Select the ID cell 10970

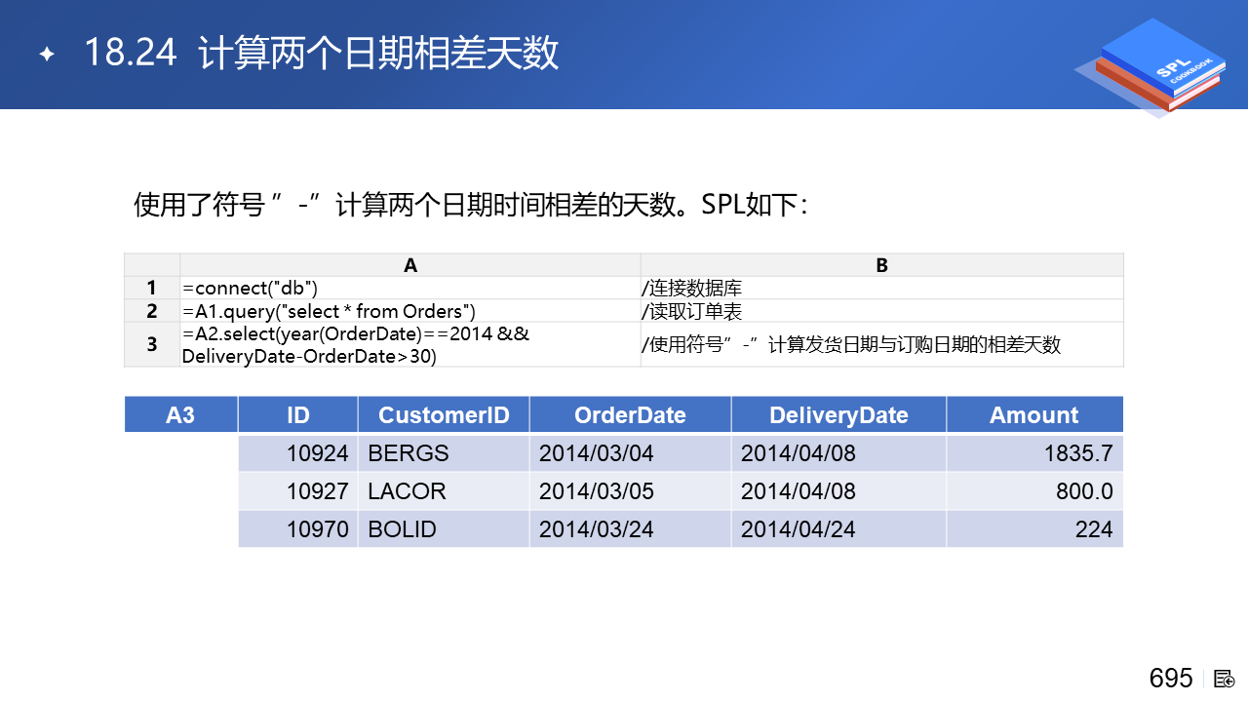pos(298,529)
